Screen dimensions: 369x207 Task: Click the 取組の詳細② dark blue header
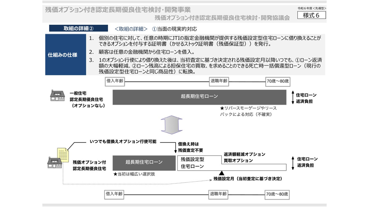pyautogui.click(x=78, y=28)
